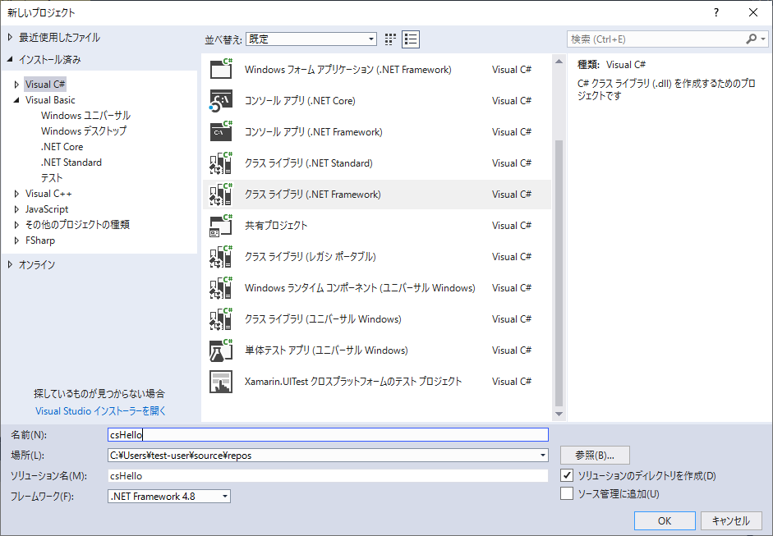Click the キャンセル button
The image size is (773, 536).
click(731, 520)
